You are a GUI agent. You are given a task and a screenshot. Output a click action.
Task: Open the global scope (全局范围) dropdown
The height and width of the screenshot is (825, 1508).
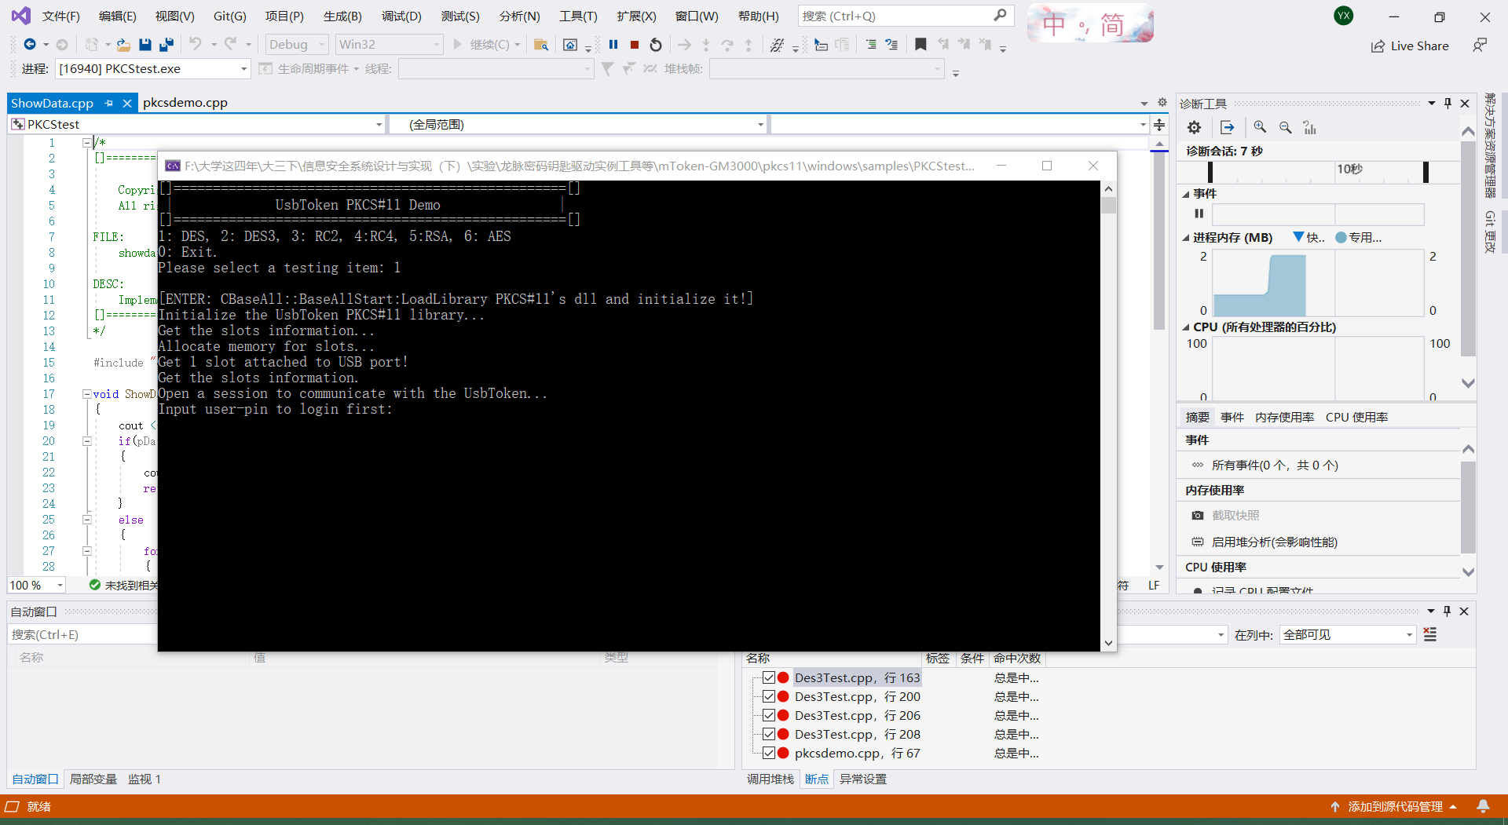point(577,125)
